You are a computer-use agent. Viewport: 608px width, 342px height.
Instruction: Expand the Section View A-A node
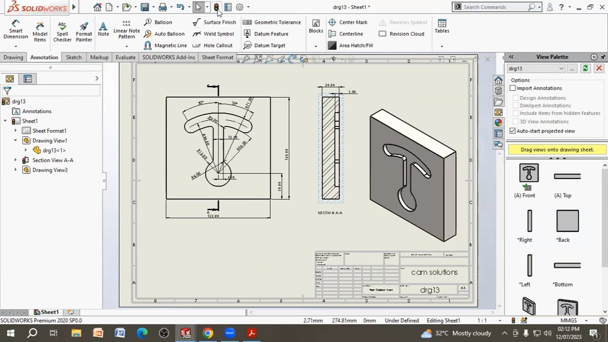[x=15, y=160]
